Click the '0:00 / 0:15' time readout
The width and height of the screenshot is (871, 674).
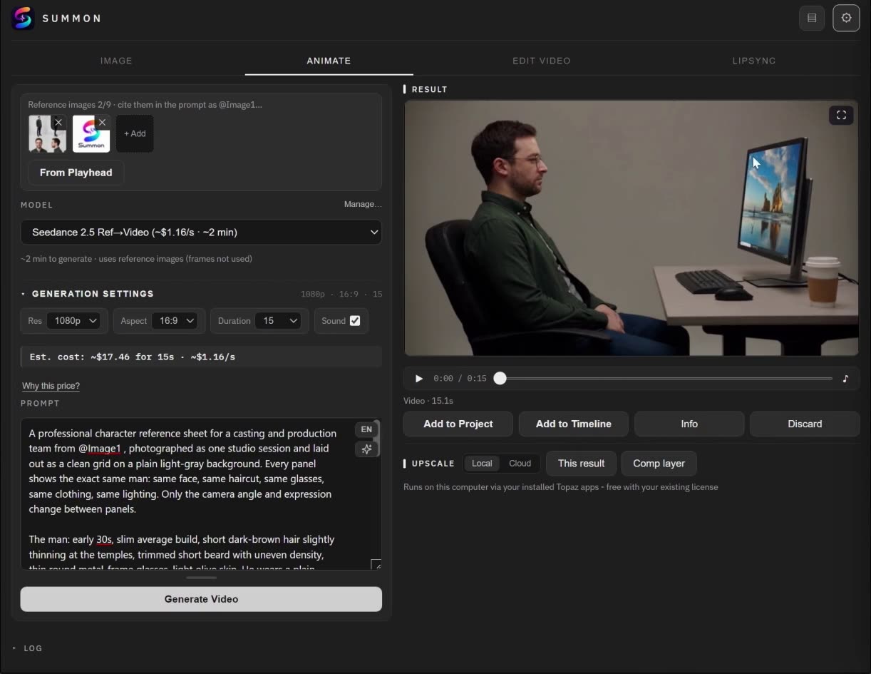point(460,379)
